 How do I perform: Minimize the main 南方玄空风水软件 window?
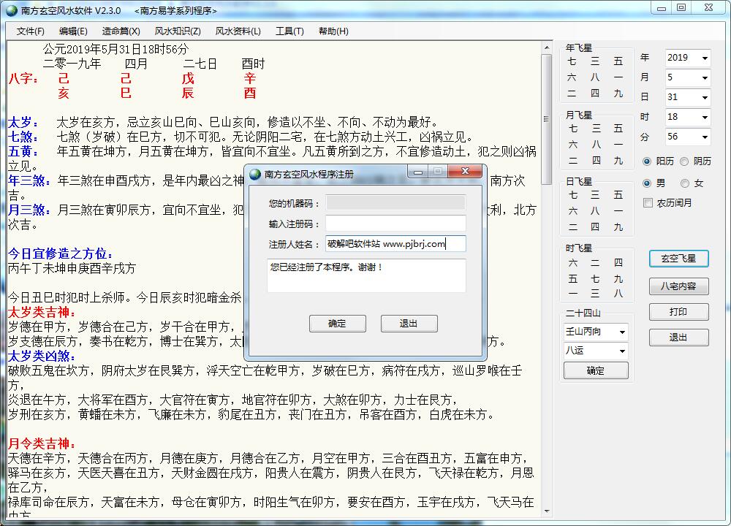pyautogui.click(x=661, y=7)
